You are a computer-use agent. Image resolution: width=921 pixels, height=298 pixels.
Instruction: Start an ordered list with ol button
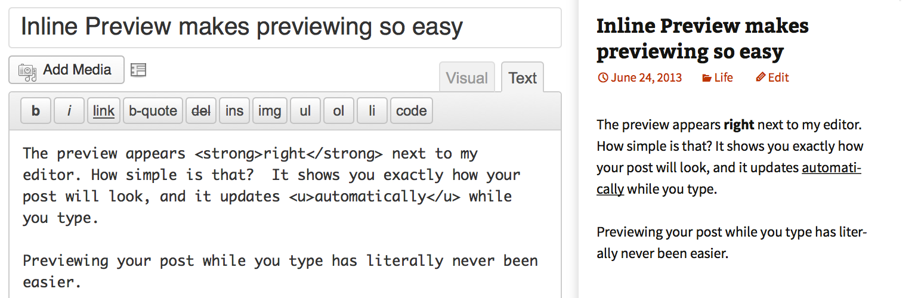point(339,111)
